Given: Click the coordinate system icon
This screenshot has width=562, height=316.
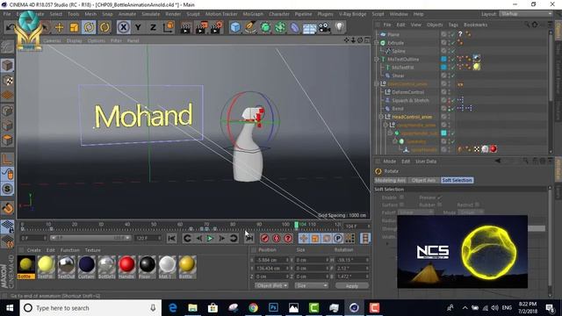Looking at the screenshot, I should point(169,27).
